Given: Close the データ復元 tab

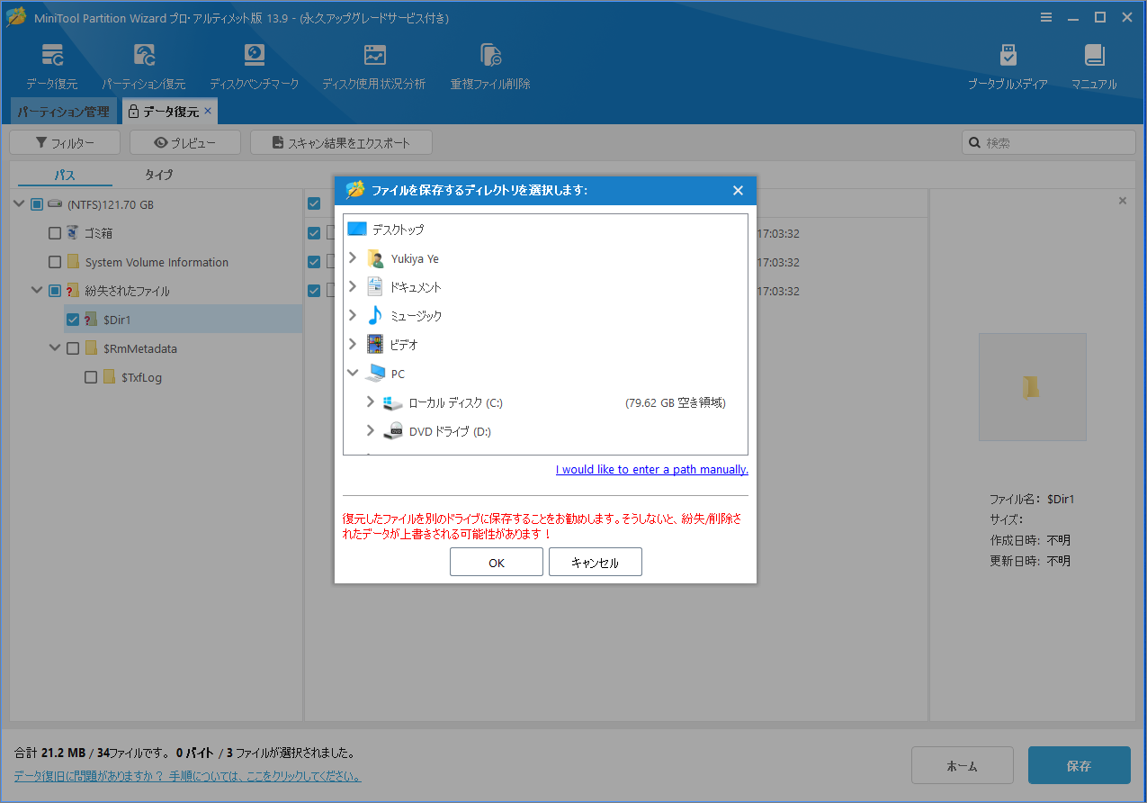Looking at the screenshot, I should click(208, 111).
